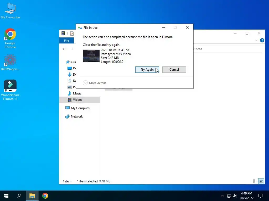Click the Pictures icon in sidebar
This screenshot has height=201, width=269.
(x=69, y=87)
